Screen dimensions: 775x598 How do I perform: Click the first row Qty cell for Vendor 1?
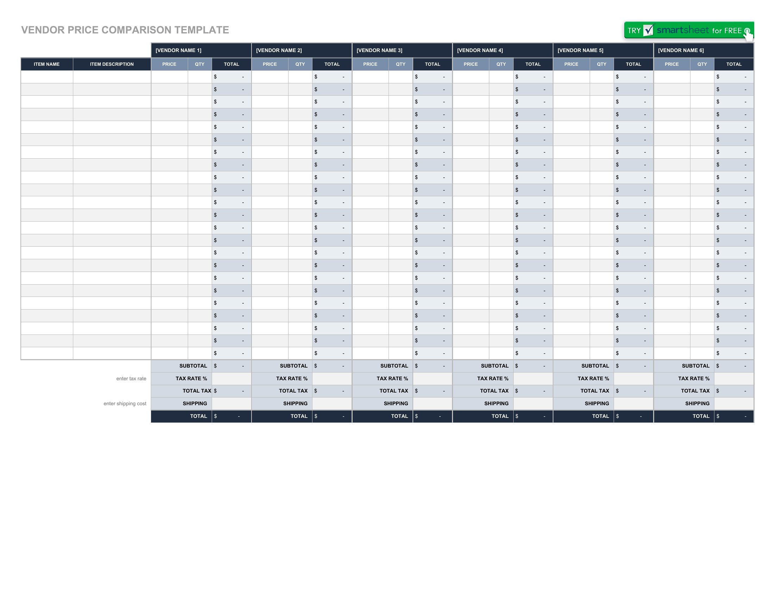200,77
